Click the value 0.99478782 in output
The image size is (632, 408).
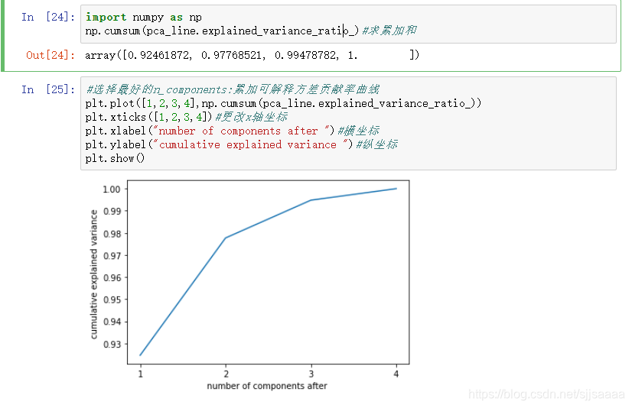(305, 55)
